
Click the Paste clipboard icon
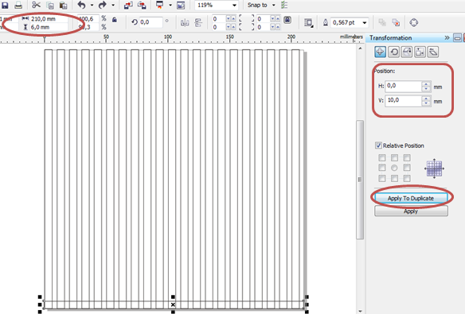point(63,5)
